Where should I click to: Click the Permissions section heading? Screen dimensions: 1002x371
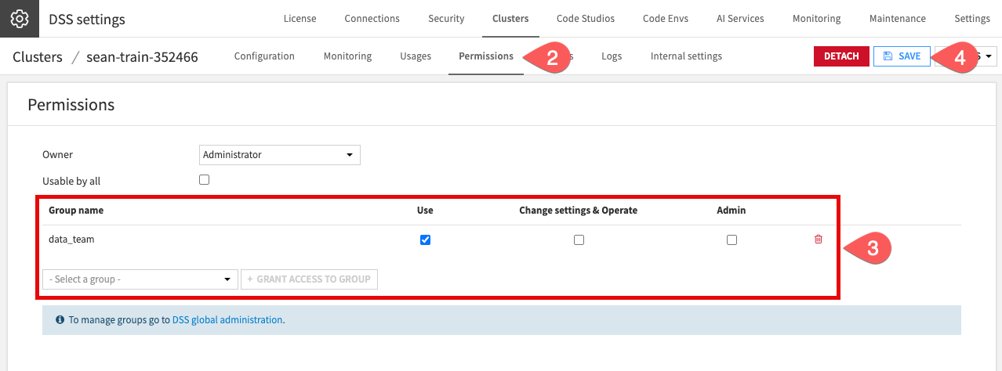71,105
